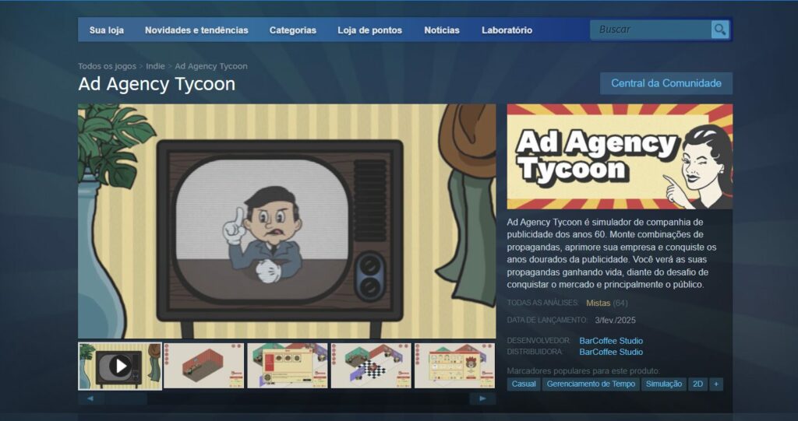Add more tags with plus button
Screen dimensions: 798x421
[x=716, y=384]
